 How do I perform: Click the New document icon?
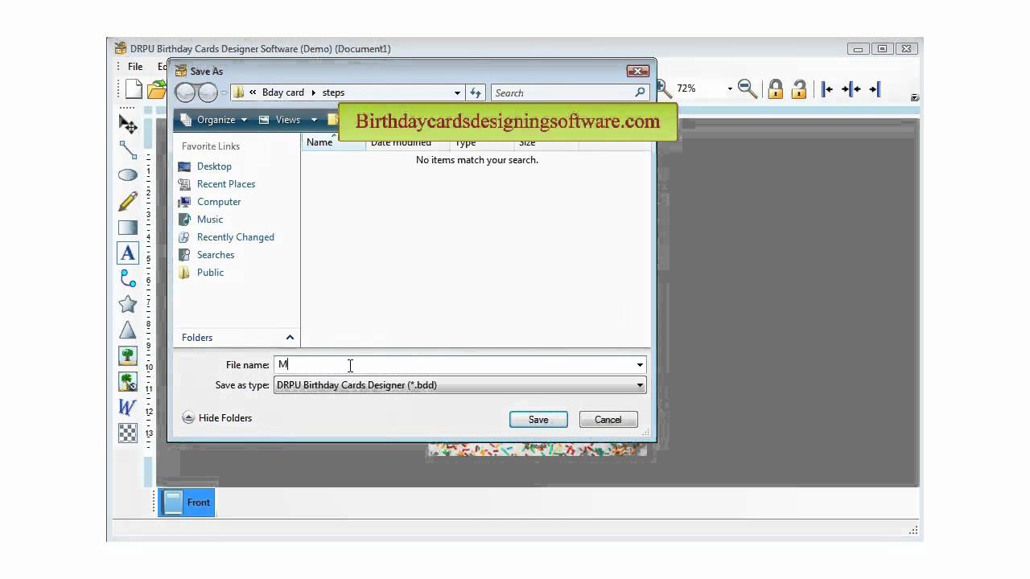click(x=134, y=88)
